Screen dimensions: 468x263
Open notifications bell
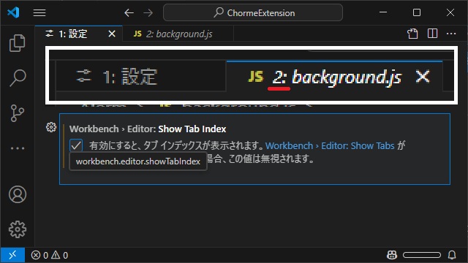click(452, 255)
